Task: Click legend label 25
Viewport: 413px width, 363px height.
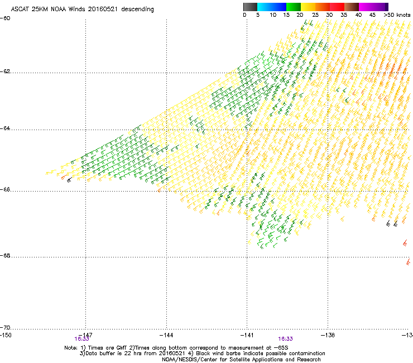Action: pos(315,15)
